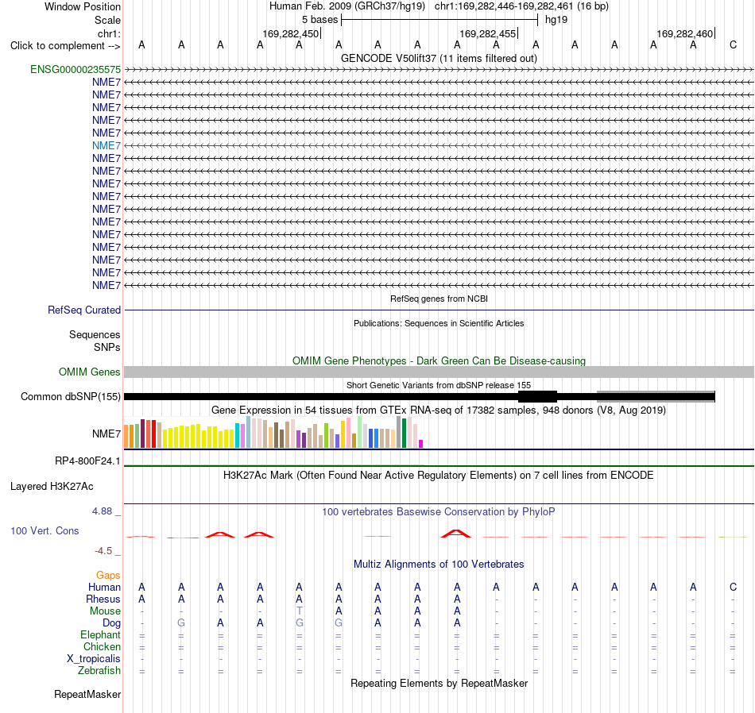Click the 169,282,450 position marker
The height and width of the screenshot is (713, 755).
click(x=291, y=34)
